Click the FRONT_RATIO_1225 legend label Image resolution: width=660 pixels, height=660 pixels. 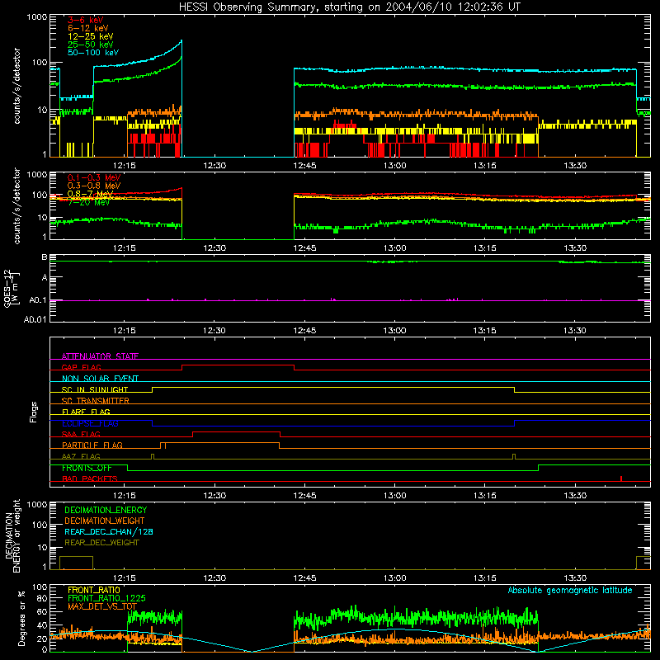(106, 598)
